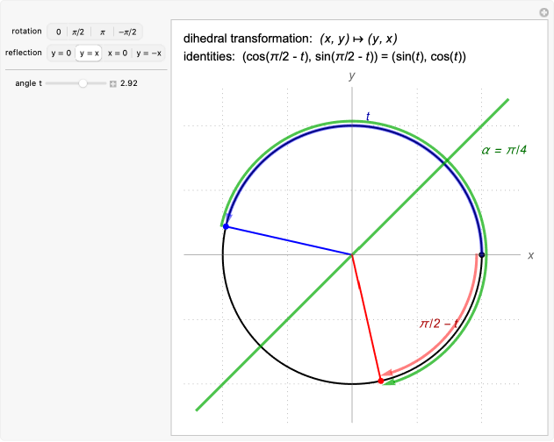Click the α = π/4 label
Viewport: 554px width, 442px height.
pos(504,150)
